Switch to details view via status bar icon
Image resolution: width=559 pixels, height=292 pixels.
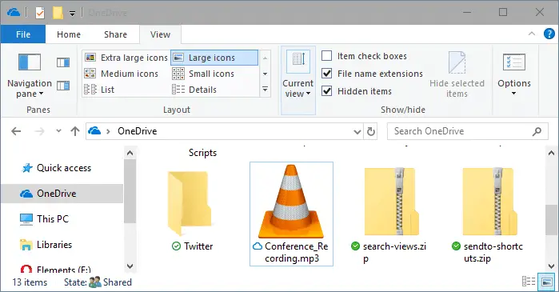pos(529,282)
